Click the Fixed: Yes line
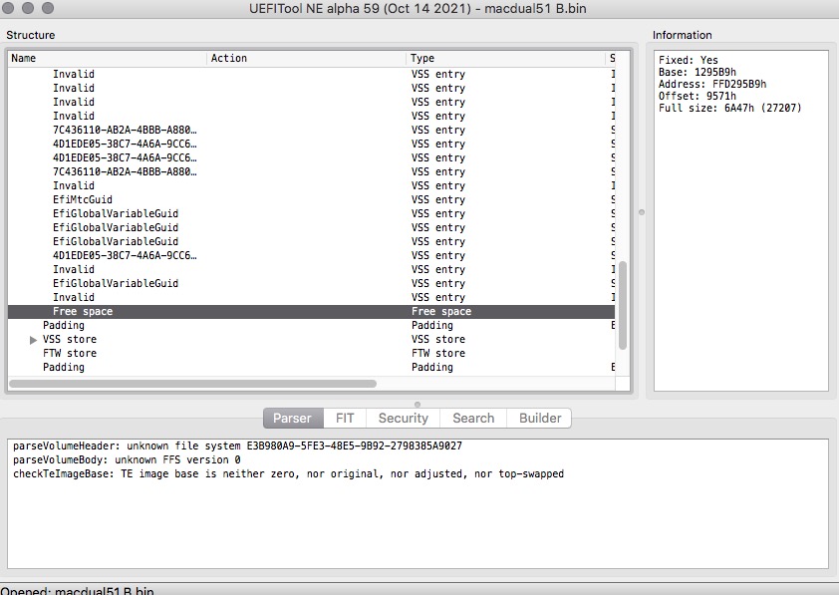Viewport: 839px width, 595px height. (x=689, y=60)
